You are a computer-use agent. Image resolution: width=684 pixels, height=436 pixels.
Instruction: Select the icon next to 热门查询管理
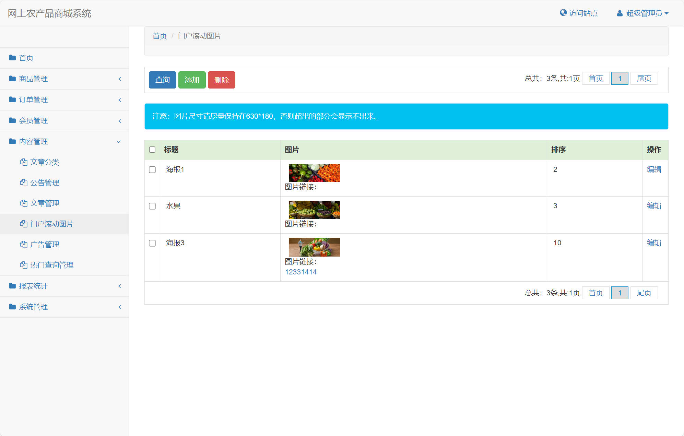23,265
